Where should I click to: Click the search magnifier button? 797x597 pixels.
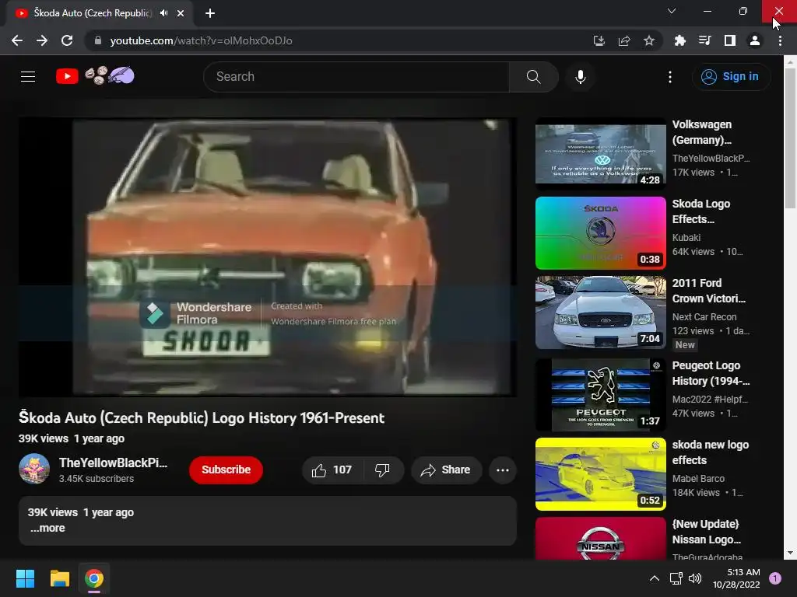(533, 77)
